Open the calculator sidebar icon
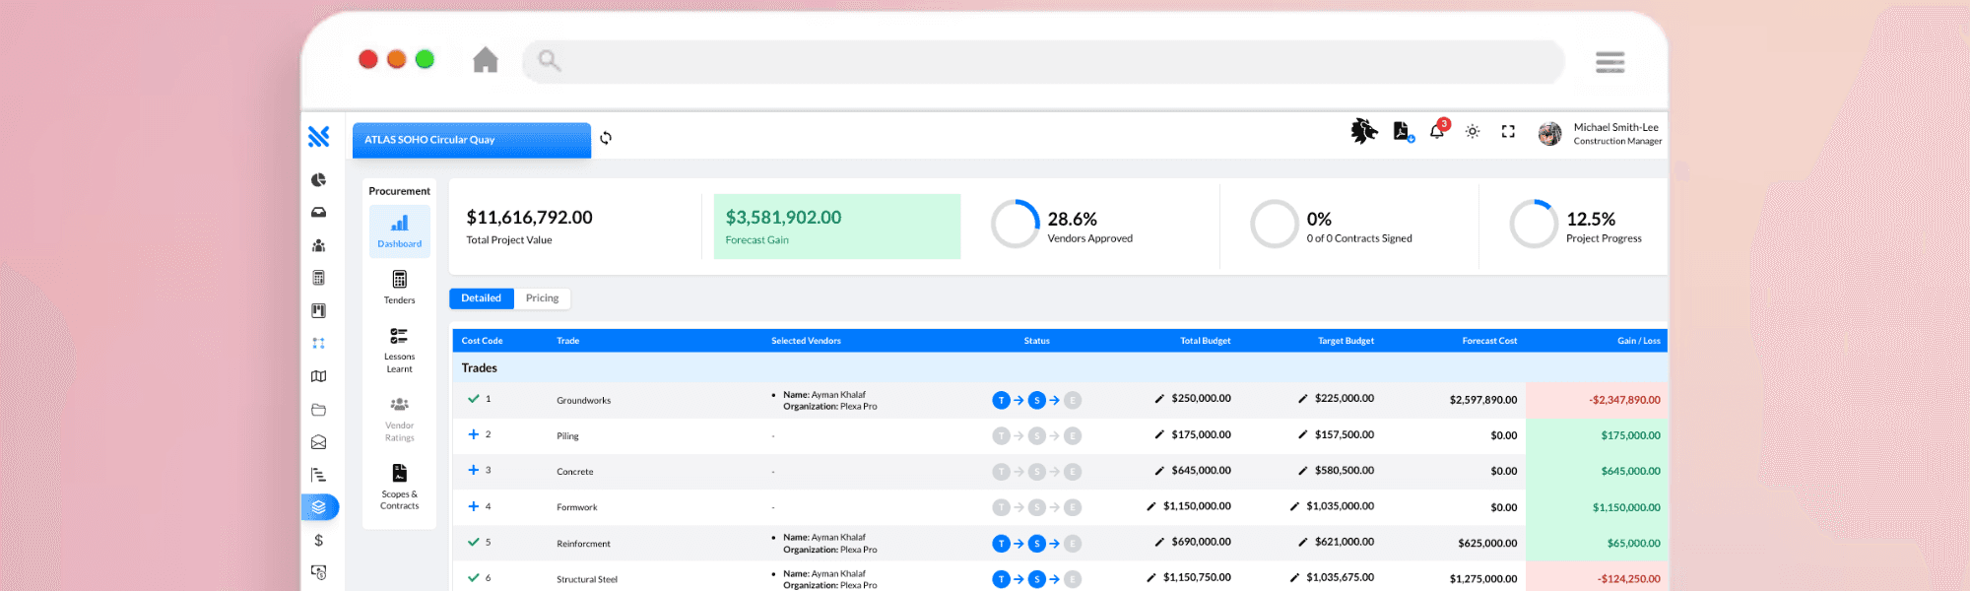The width and height of the screenshot is (1970, 591). pos(318,278)
